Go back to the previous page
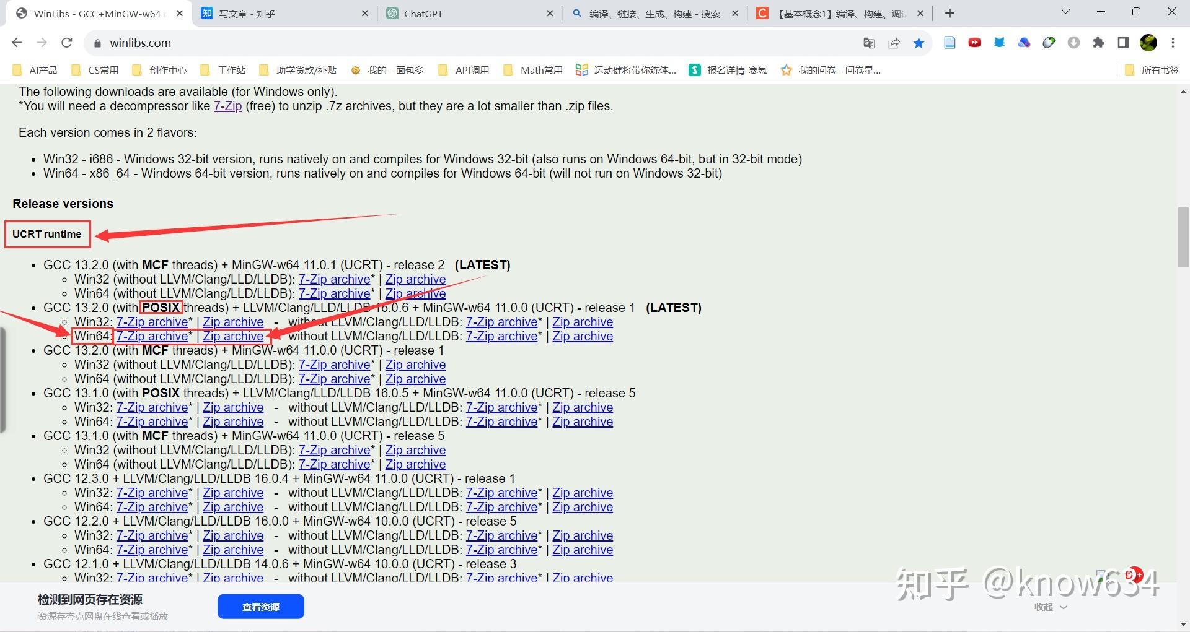Viewport: 1190px width, 632px height. [x=17, y=43]
